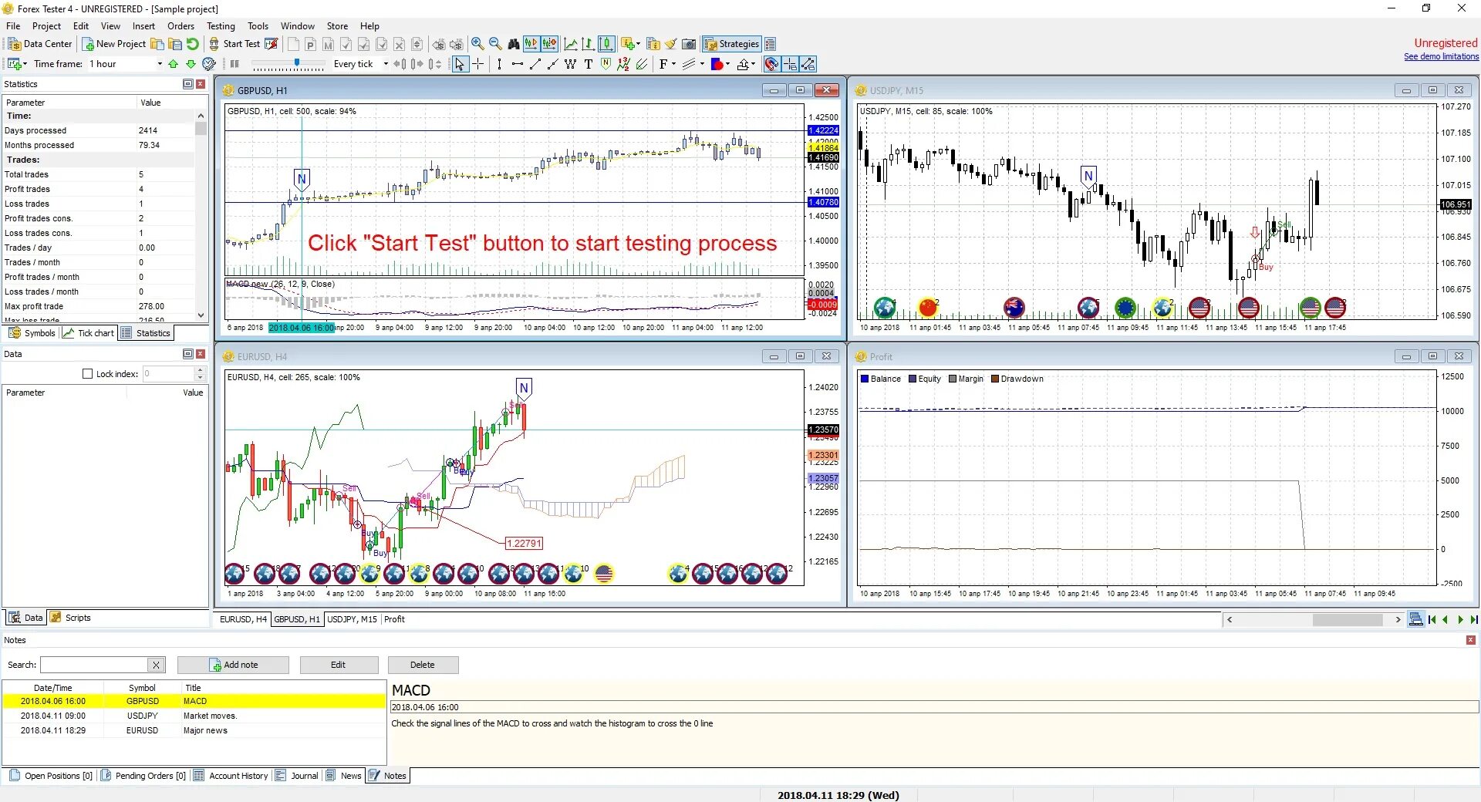The width and height of the screenshot is (1481, 802).
Task: Select the W polyline drawing tool
Action: (x=570, y=64)
